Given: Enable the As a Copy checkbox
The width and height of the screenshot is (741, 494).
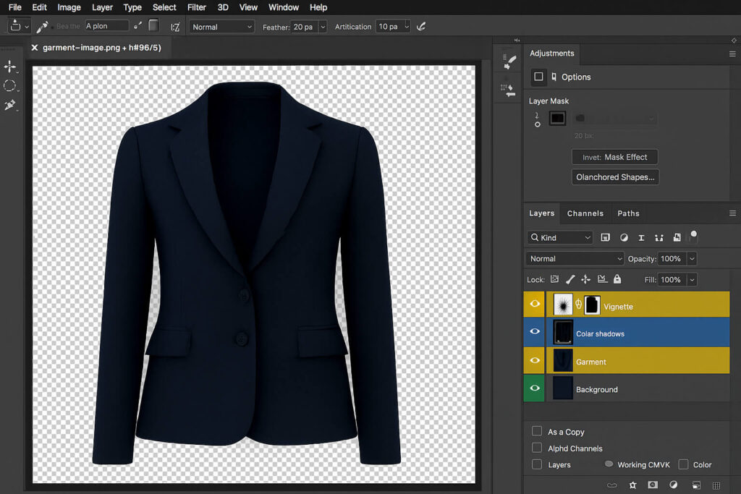Looking at the screenshot, I should pyautogui.click(x=537, y=431).
